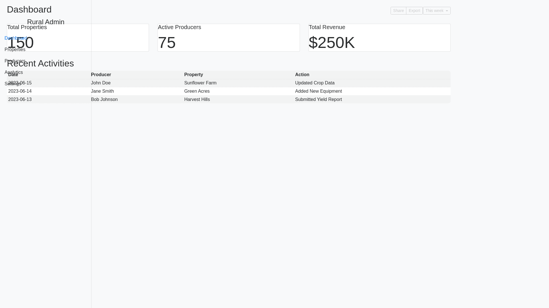Open the This week dropdown
Image resolution: width=549 pixels, height=308 pixels.
436,11
